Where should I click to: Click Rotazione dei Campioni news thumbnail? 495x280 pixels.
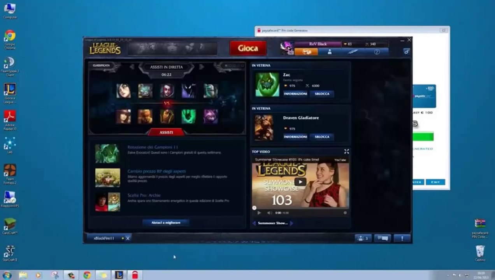pyautogui.click(x=108, y=154)
